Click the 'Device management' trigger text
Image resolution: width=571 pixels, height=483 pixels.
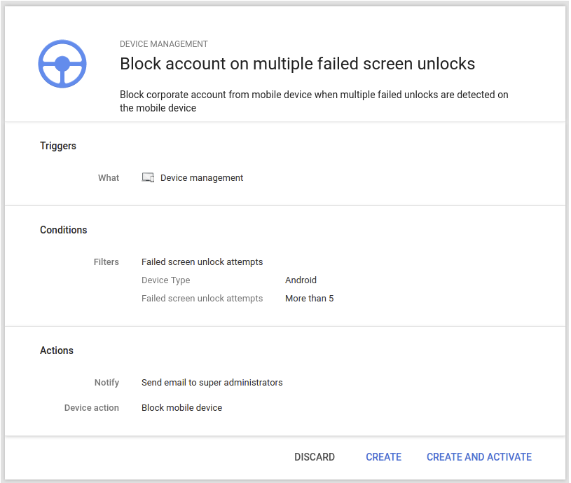(202, 178)
